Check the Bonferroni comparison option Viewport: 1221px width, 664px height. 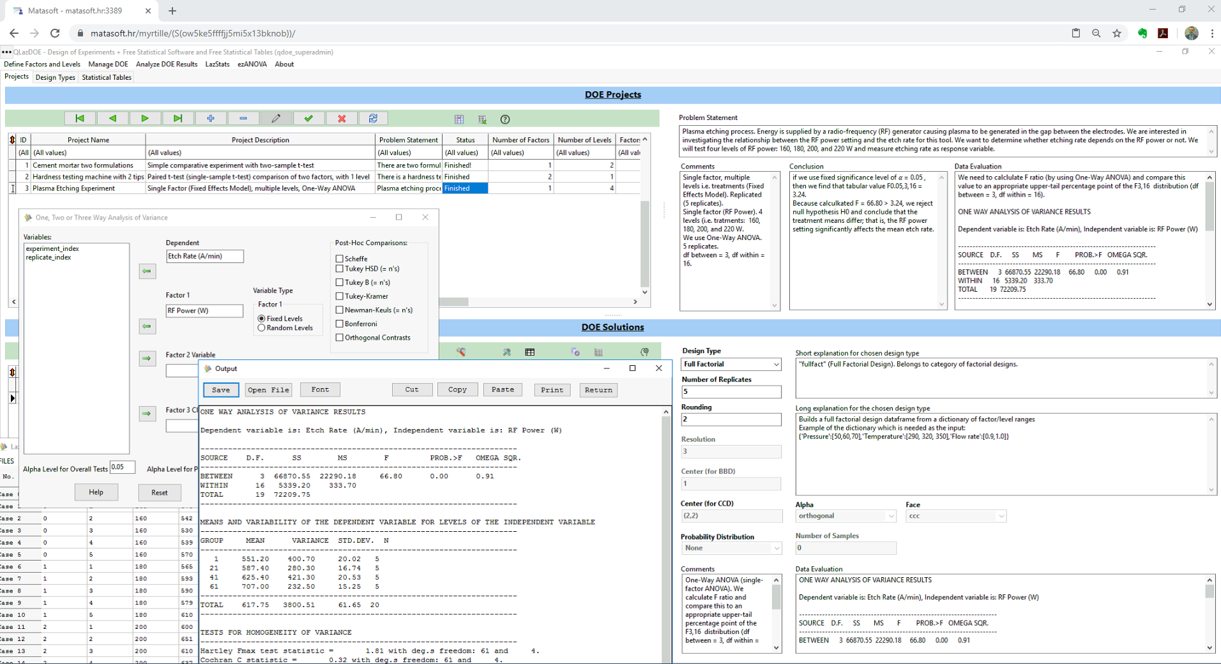coord(340,324)
